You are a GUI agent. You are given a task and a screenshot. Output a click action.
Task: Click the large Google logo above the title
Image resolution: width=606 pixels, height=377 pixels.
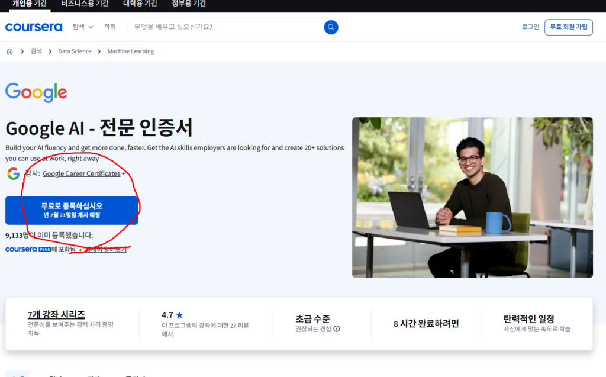point(36,93)
